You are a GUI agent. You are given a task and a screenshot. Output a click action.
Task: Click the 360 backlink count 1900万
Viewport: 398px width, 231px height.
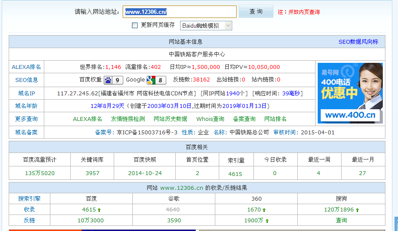tap(253, 221)
